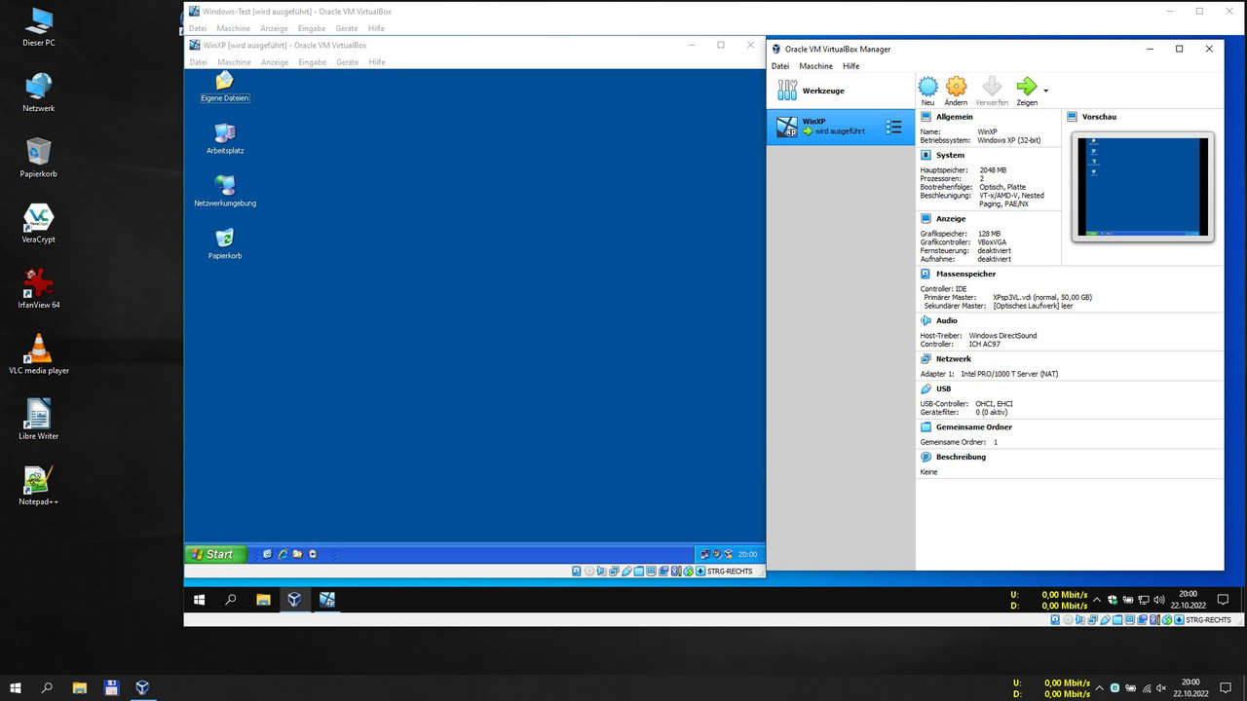The height and width of the screenshot is (701, 1247).
Task: Open Hilfe menu in Windows-Test VM window
Action: 376,28
